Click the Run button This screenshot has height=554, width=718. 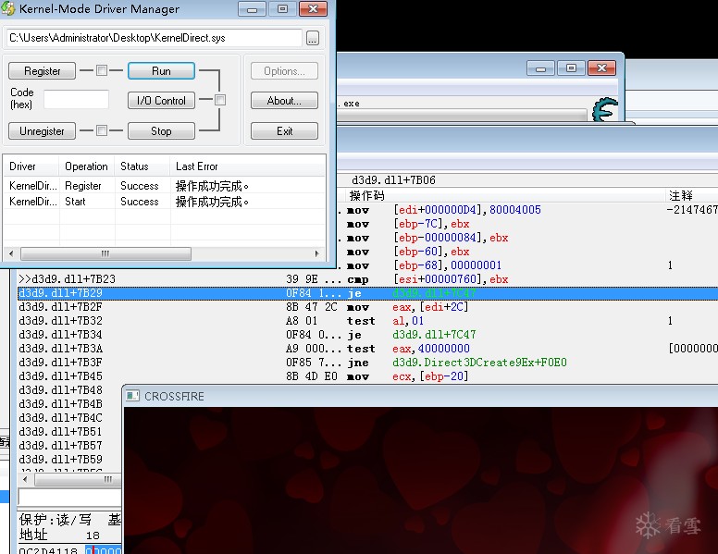[161, 71]
